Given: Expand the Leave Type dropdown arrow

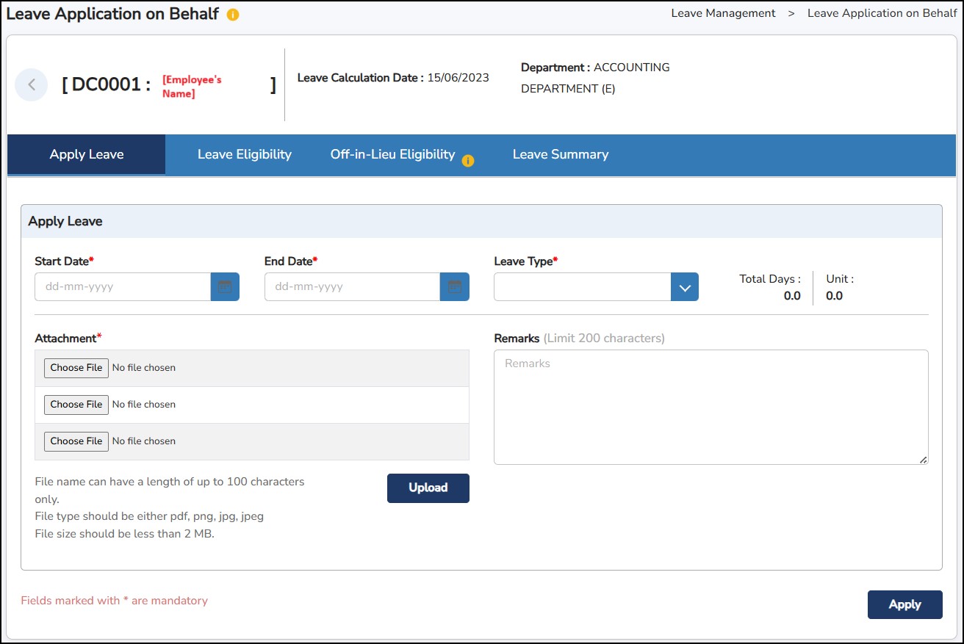Looking at the screenshot, I should (684, 287).
